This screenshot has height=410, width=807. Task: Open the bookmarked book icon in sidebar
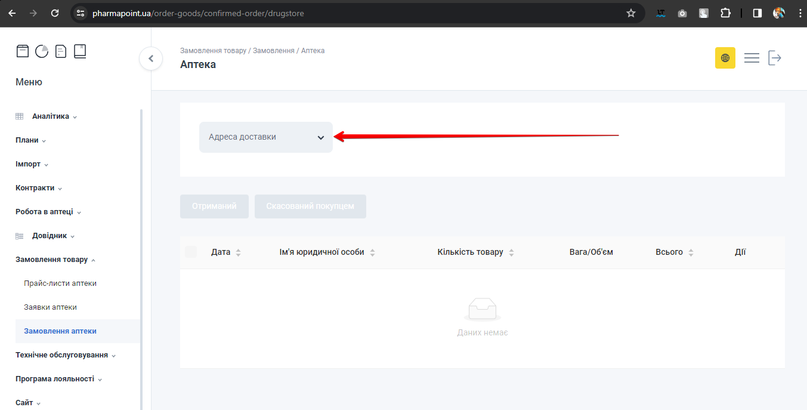coord(80,51)
